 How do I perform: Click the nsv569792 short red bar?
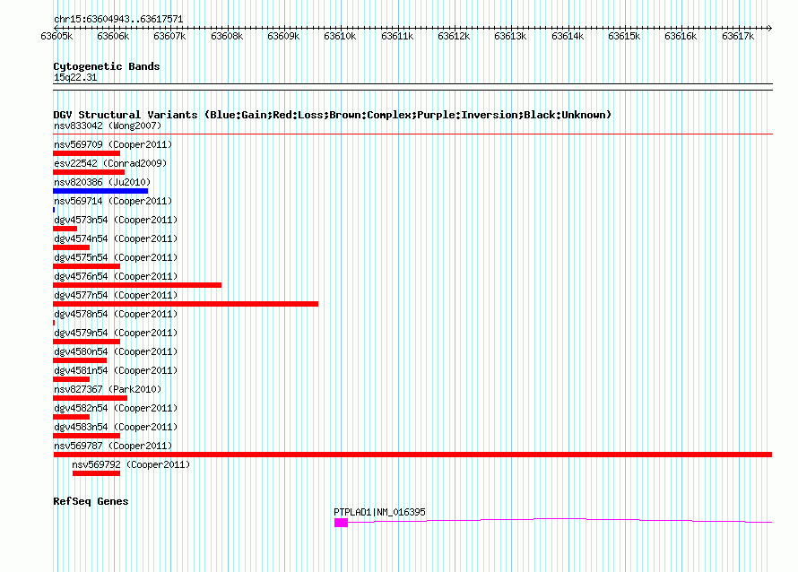(x=96, y=473)
